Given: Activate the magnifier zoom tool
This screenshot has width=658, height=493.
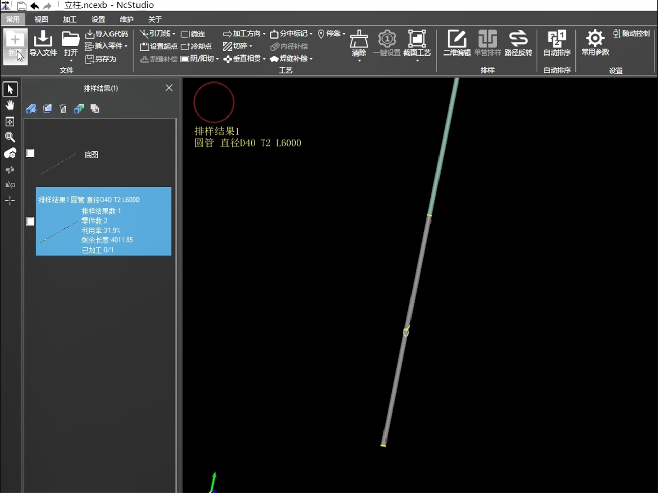Looking at the screenshot, I should click(x=10, y=137).
